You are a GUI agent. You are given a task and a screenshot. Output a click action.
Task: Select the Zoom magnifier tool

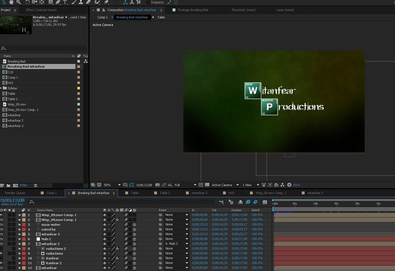[18, 2]
